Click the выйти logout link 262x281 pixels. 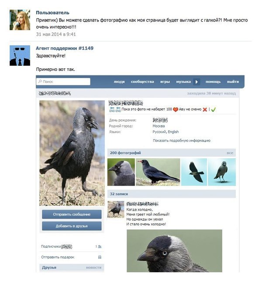233,82
